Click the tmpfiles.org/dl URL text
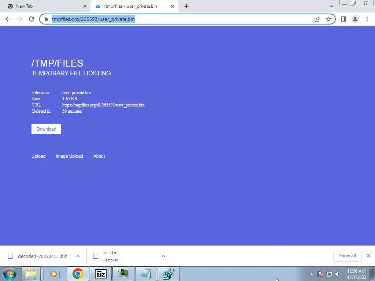 coord(103,105)
